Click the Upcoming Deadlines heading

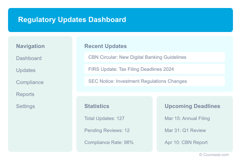click(x=192, y=106)
